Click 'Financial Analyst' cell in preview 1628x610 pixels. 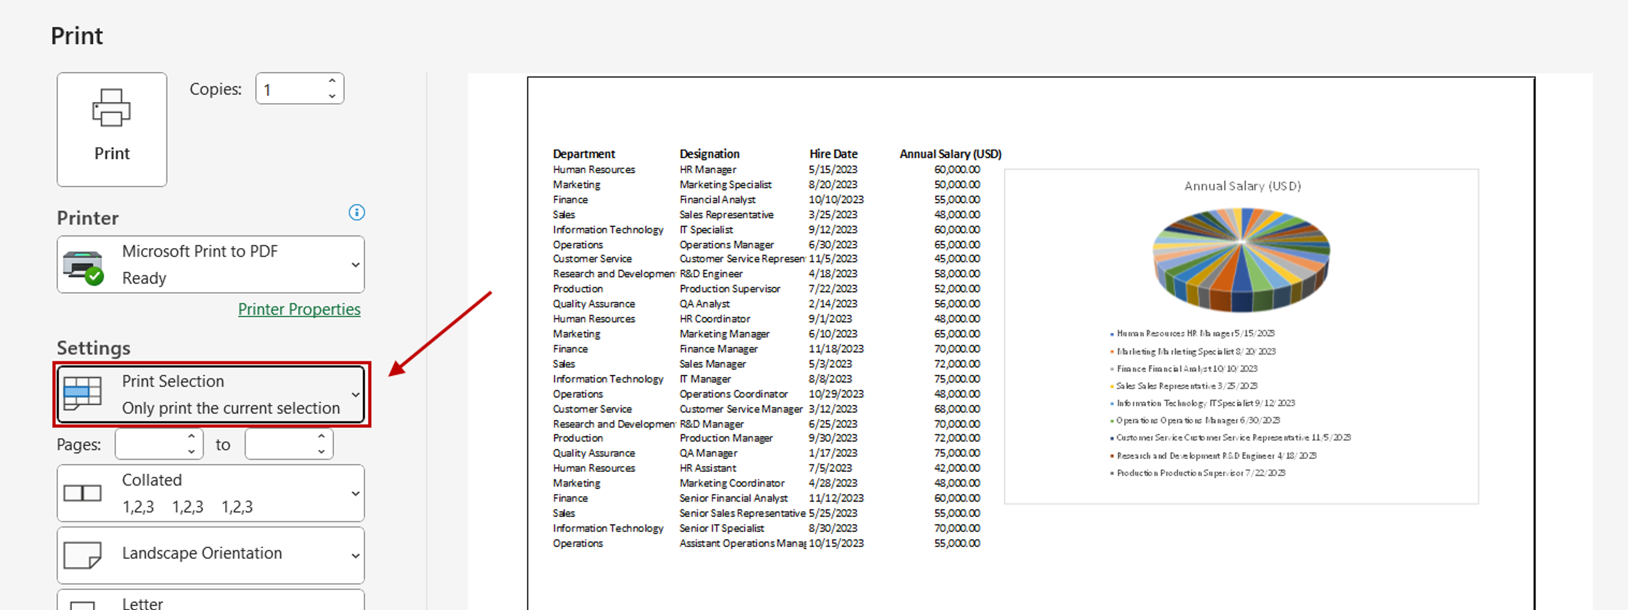717,200
